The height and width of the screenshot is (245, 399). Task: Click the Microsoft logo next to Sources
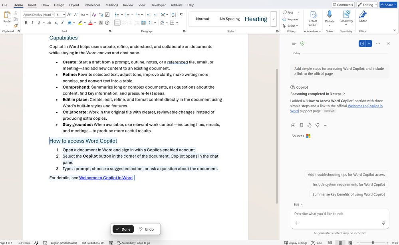[308, 136]
